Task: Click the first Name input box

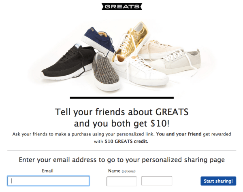Action: pos(122,181)
